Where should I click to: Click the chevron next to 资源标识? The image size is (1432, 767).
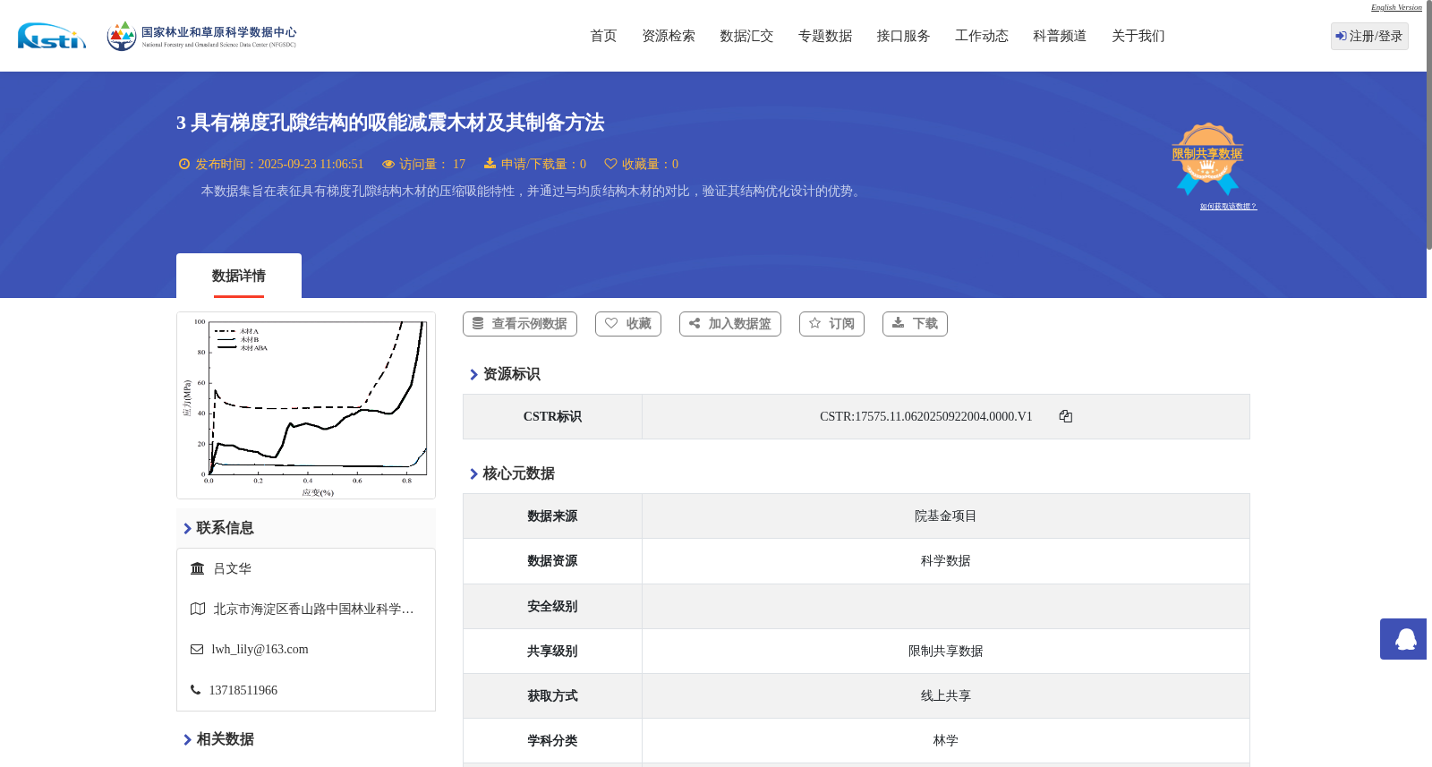473,374
